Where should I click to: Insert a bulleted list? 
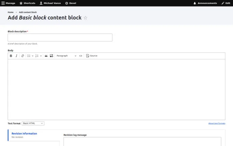point(29,56)
